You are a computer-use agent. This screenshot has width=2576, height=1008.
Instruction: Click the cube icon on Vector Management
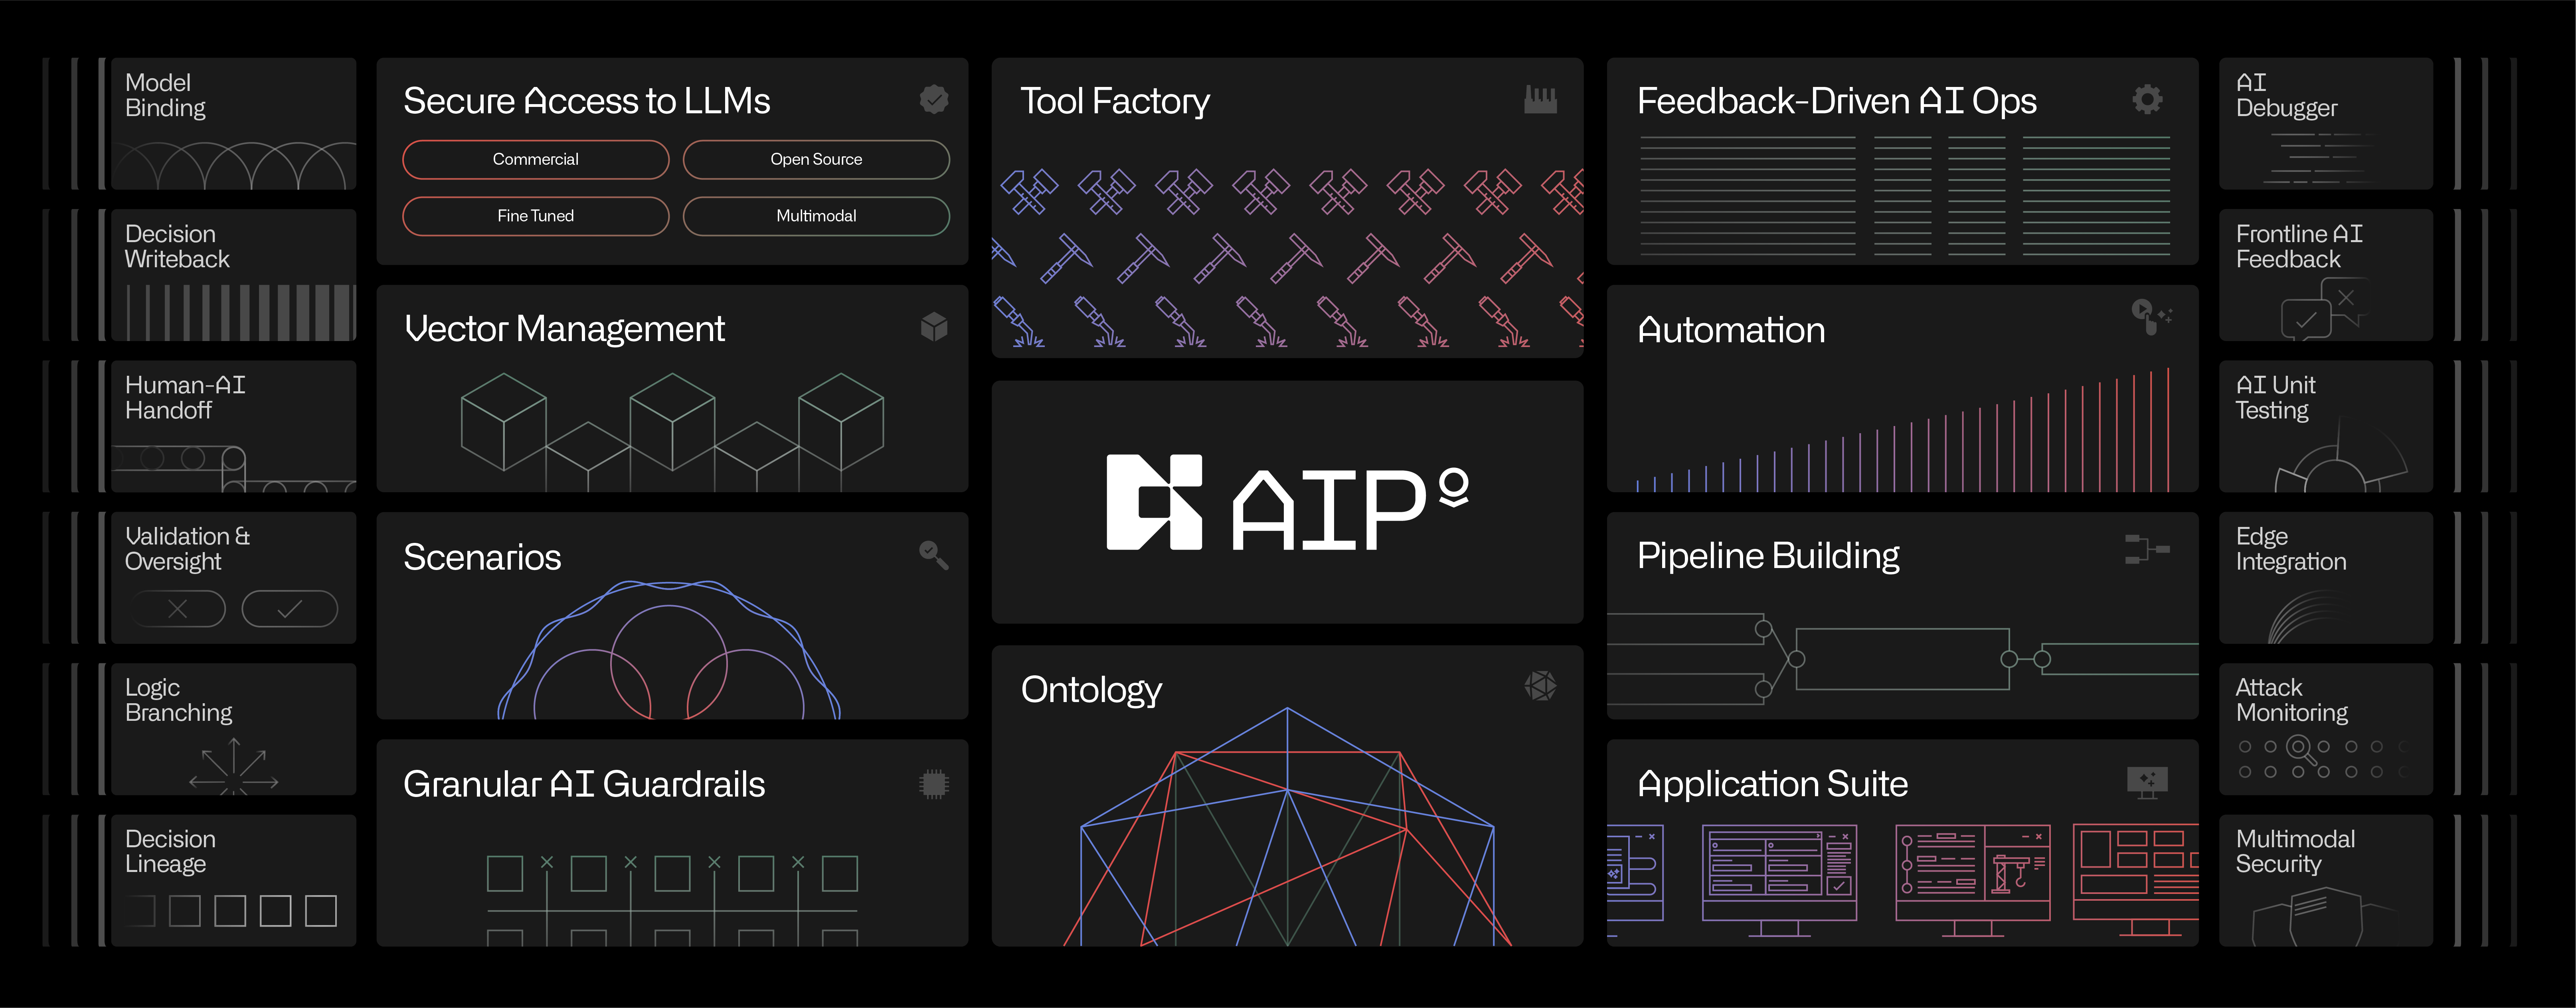pyautogui.click(x=934, y=327)
